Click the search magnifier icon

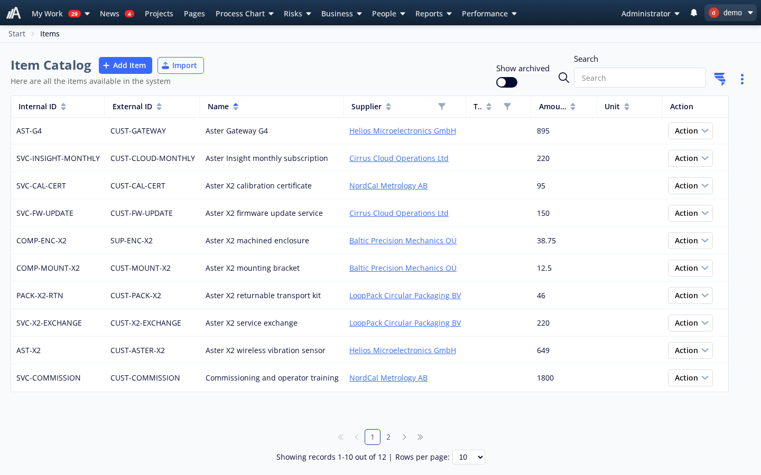(564, 78)
